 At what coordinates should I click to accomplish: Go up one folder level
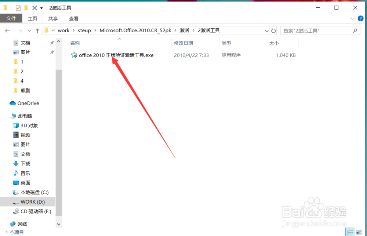tap(37, 31)
